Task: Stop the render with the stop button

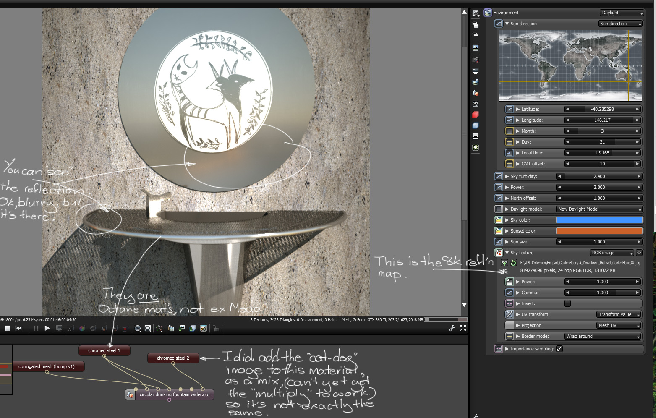Action: click(8, 328)
